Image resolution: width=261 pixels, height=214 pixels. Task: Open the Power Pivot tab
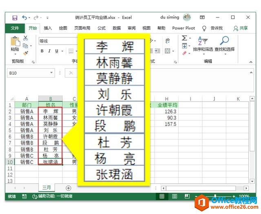coord(184,28)
